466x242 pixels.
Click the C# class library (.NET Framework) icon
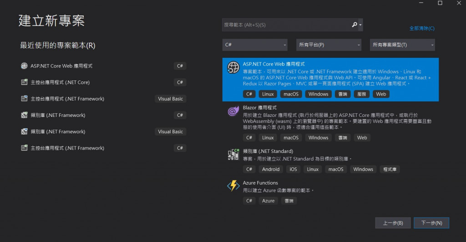[24, 115]
